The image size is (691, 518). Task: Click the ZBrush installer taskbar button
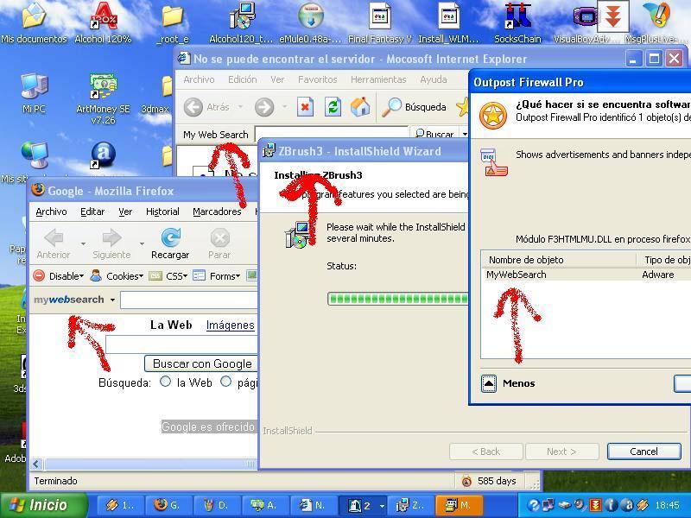point(409,505)
